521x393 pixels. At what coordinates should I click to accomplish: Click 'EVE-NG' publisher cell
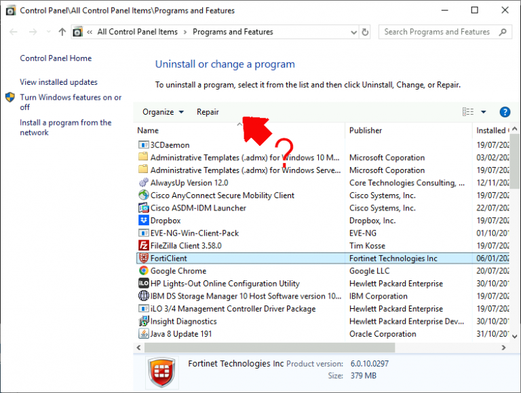point(363,233)
